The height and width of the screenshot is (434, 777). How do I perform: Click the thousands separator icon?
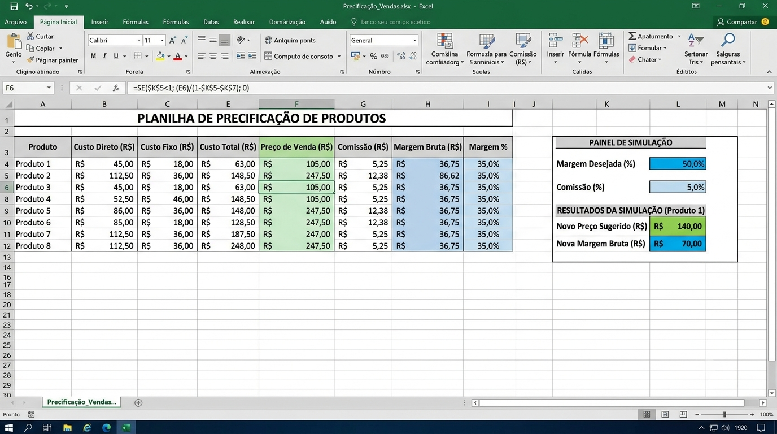tap(385, 56)
